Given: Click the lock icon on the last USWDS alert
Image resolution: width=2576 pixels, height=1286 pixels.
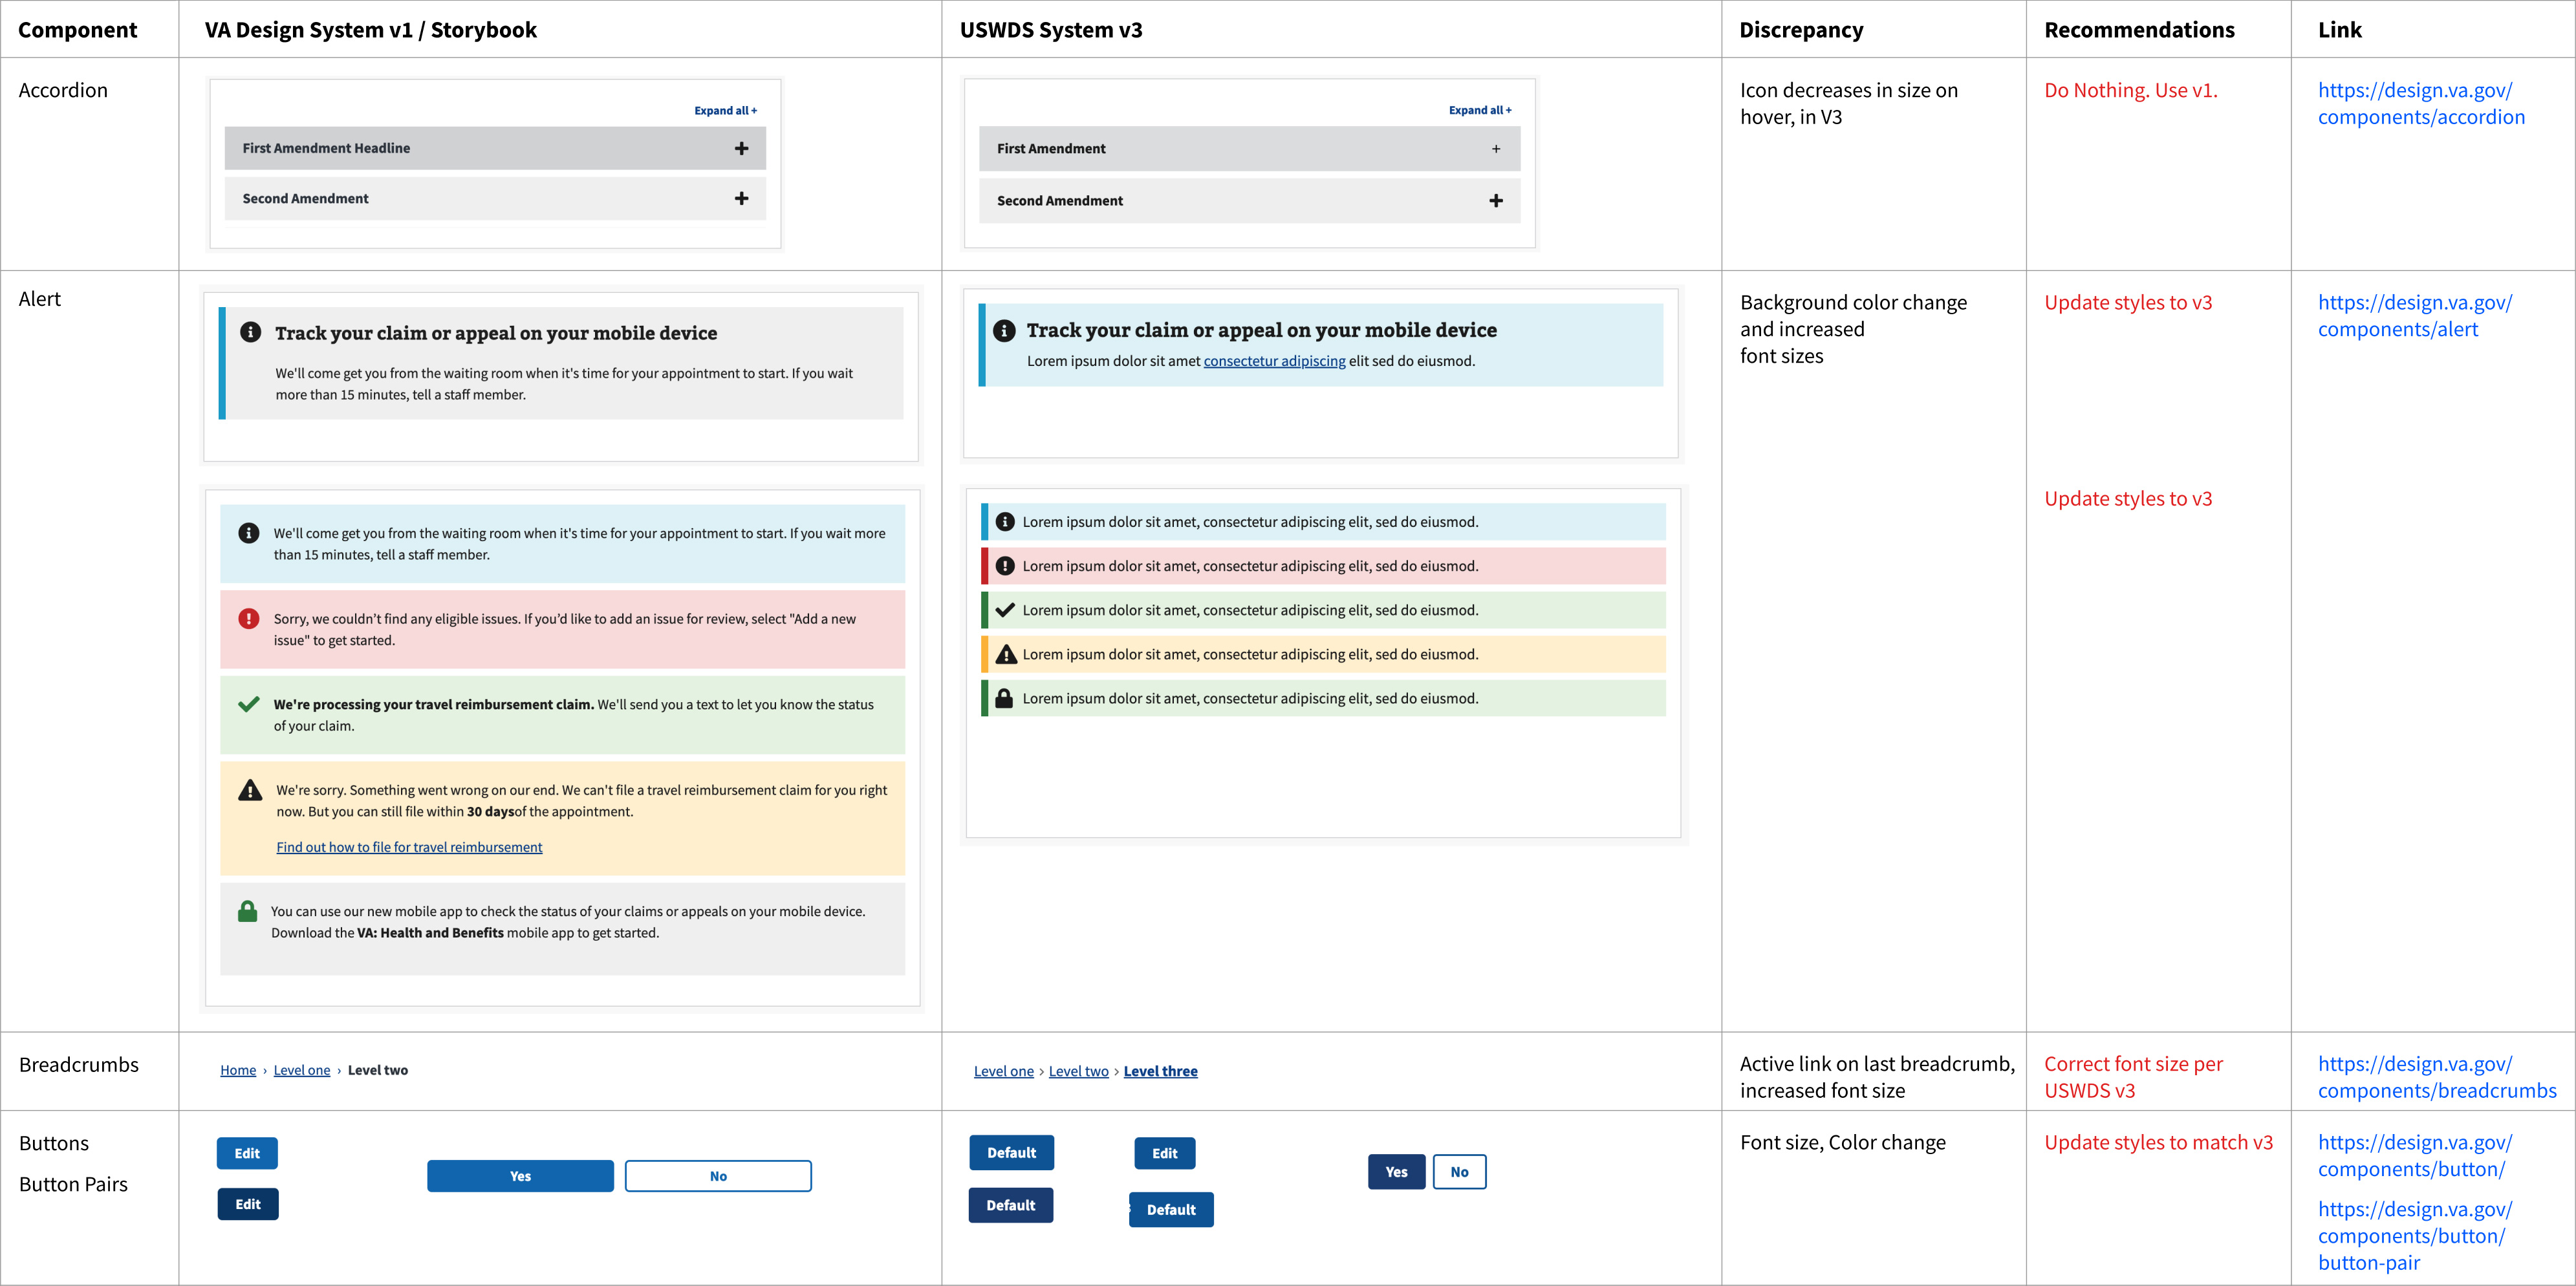Looking at the screenshot, I should [1004, 697].
